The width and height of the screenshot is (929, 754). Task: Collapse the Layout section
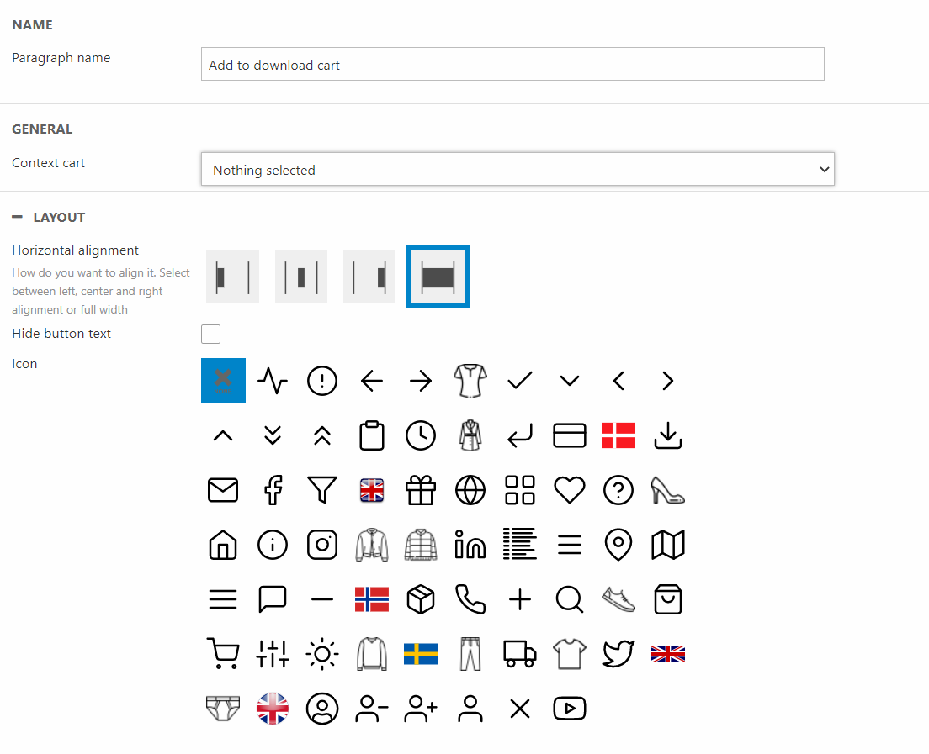click(x=18, y=217)
